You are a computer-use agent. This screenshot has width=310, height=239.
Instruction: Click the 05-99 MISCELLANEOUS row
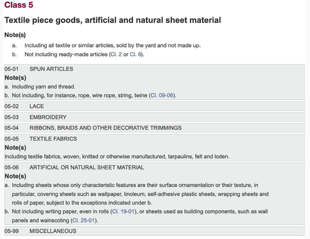coord(53,231)
